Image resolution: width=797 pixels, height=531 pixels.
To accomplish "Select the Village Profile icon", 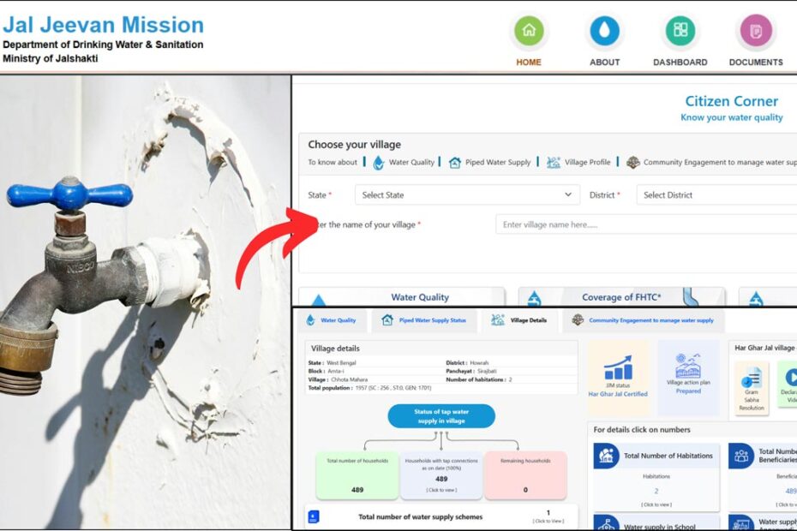I will tap(553, 163).
